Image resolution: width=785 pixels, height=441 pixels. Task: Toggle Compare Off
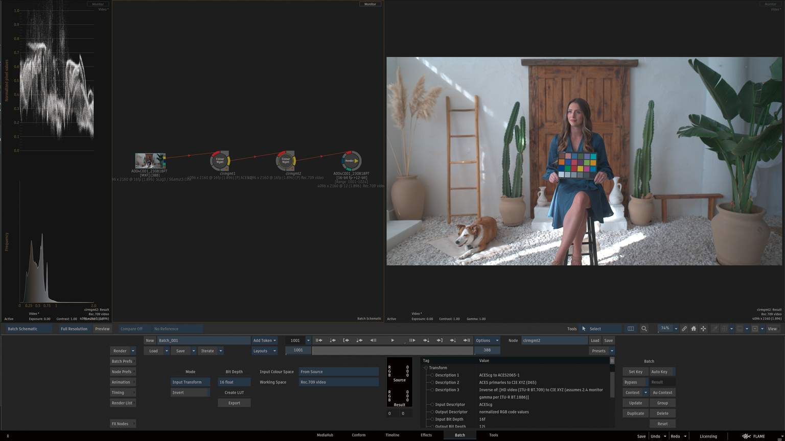(x=135, y=329)
